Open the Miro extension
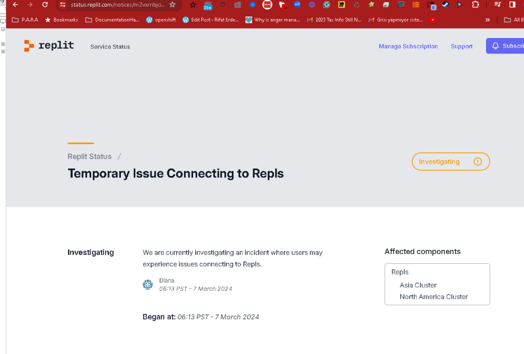524x354 pixels. click(x=341, y=5)
